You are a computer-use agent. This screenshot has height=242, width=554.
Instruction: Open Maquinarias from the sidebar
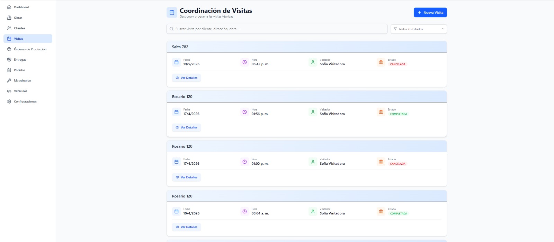[28, 80]
